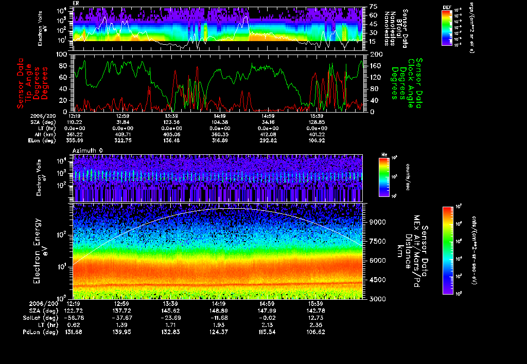
Task: Select LT value 1.39
Action: tap(121, 325)
